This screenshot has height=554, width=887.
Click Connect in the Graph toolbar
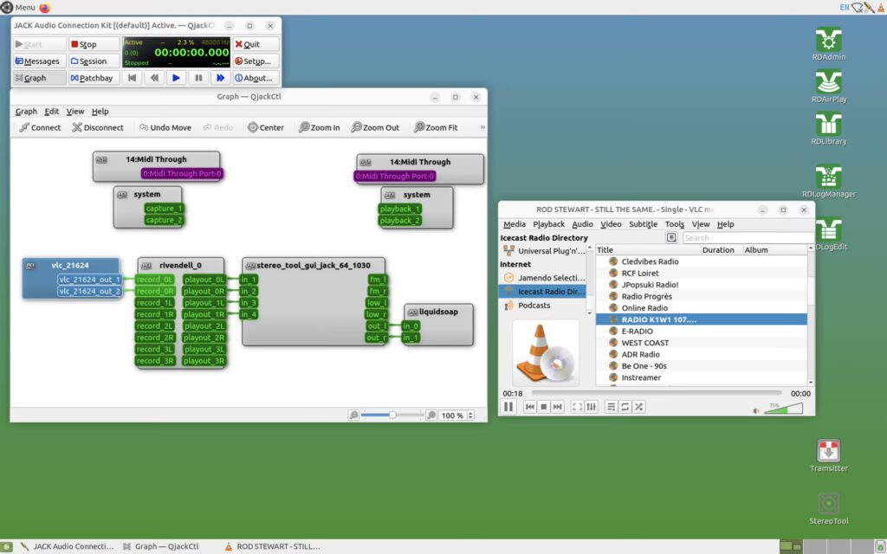coord(40,128)
